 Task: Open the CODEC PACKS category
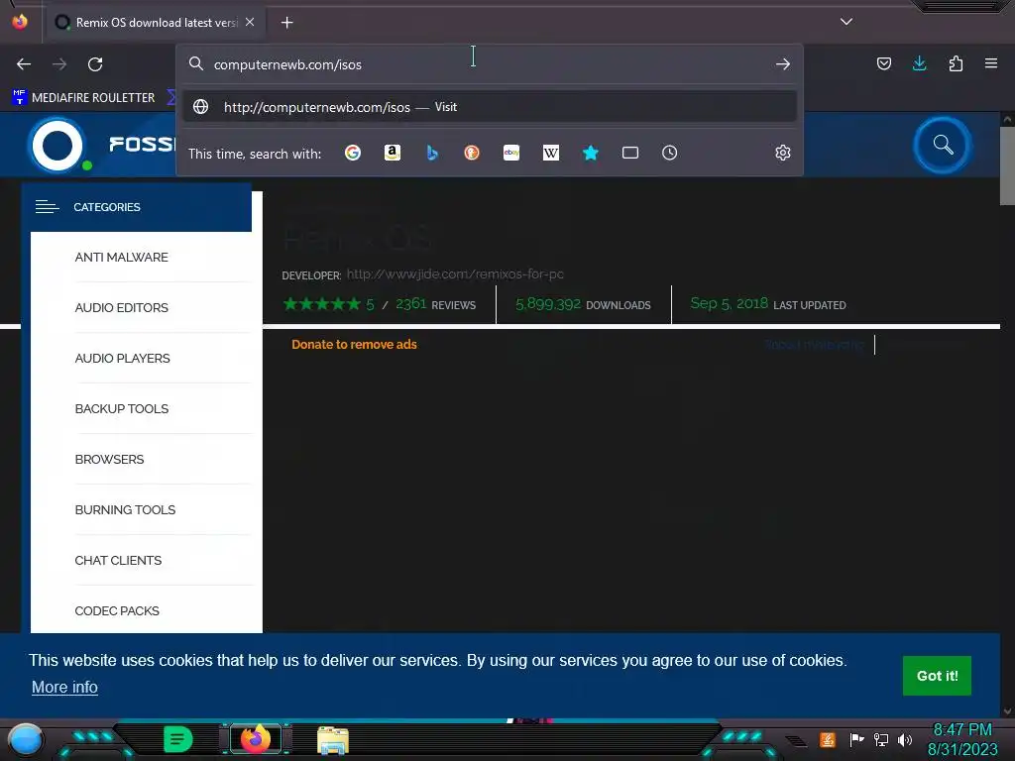click(x=117, y=610)
